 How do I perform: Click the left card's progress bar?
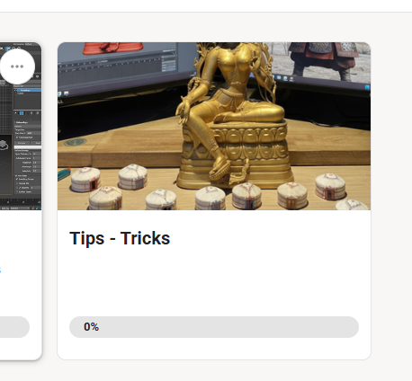point(14,327)
